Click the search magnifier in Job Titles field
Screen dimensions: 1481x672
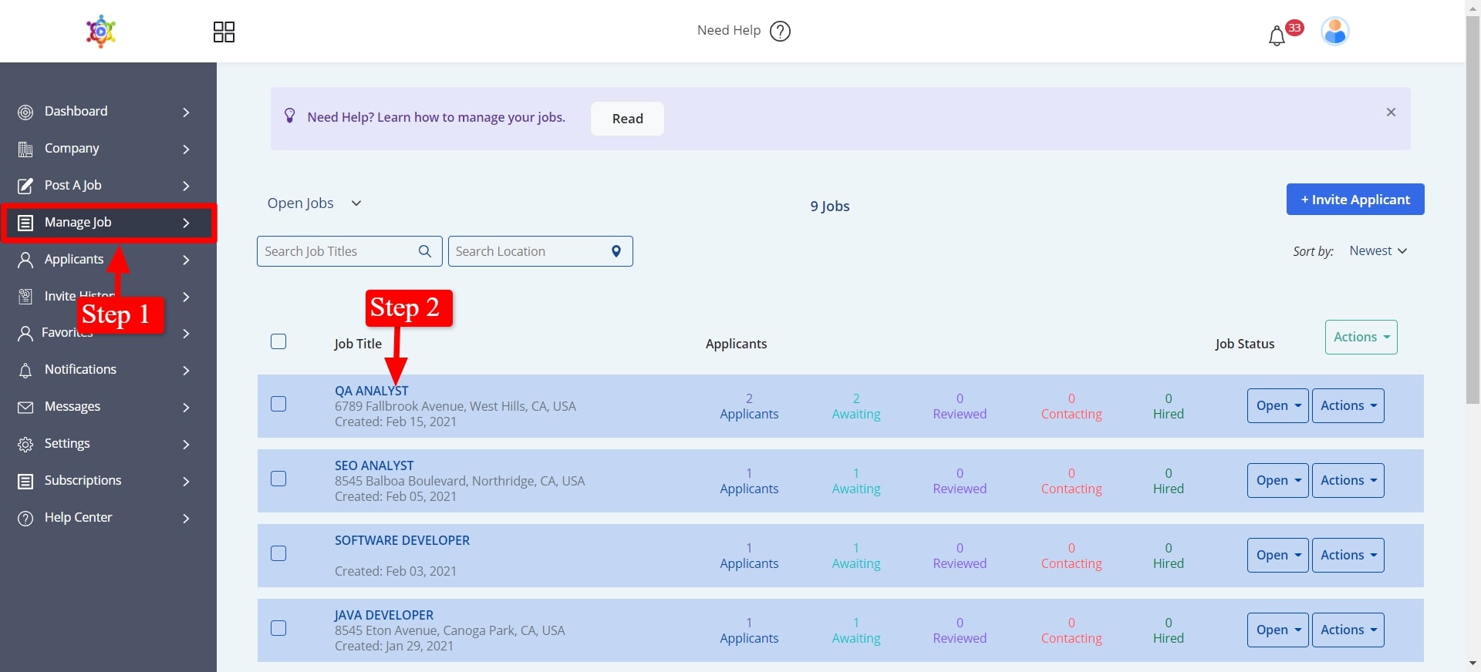pos(424,251)
